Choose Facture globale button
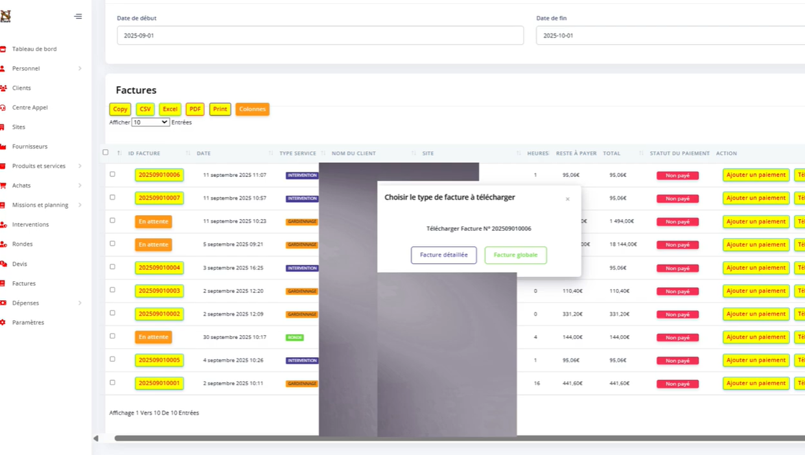This screenshot has height=455, width=805. click(516, 255)
